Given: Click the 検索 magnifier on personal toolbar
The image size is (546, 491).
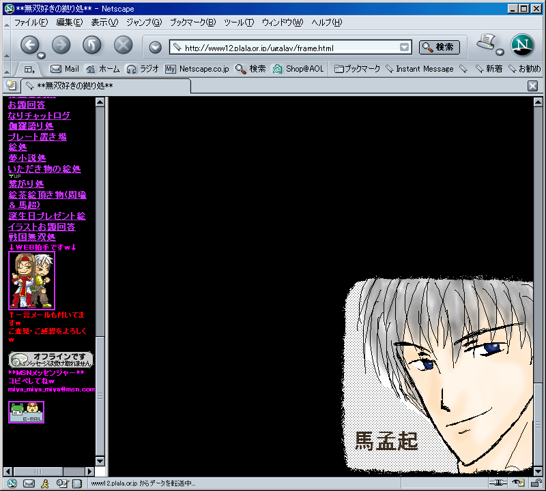Looking at the screenshot, I should (x=250, y=69).
